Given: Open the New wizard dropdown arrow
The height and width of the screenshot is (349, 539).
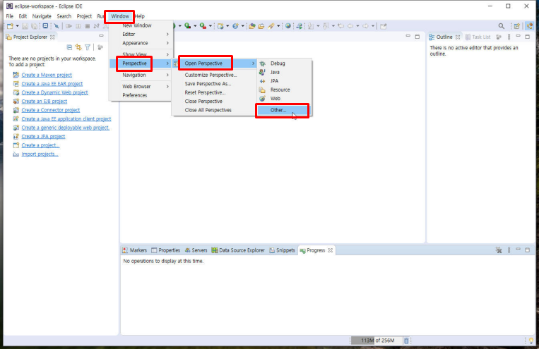Looking at the screenshot, I should click(17, 26).
